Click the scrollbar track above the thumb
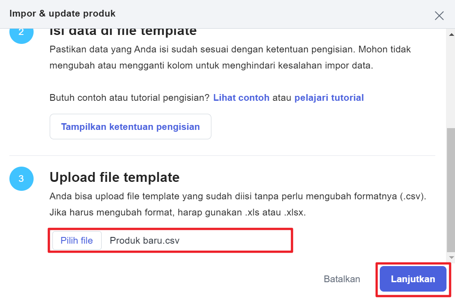Image resolution: width=455 pixels, height=301 pixels. point(451,83)
